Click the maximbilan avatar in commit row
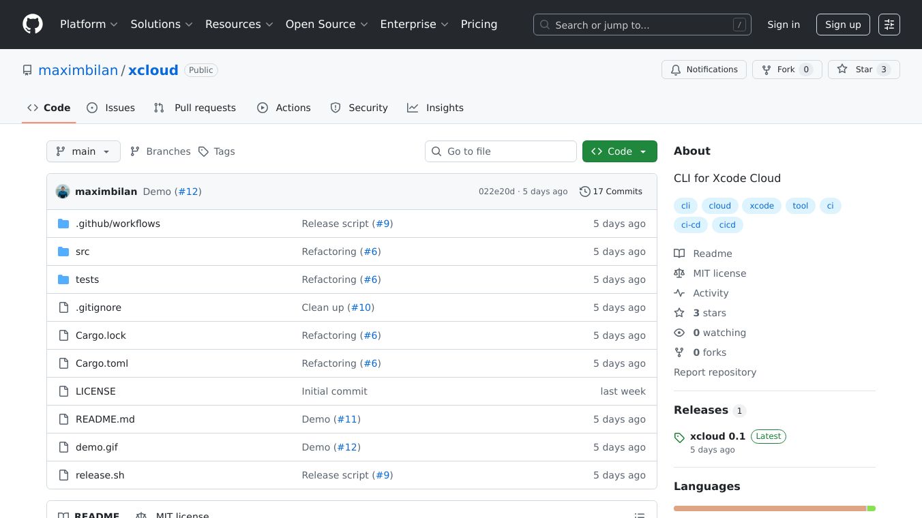The width and height of the screenshot is (922, 518). (63, 192)
